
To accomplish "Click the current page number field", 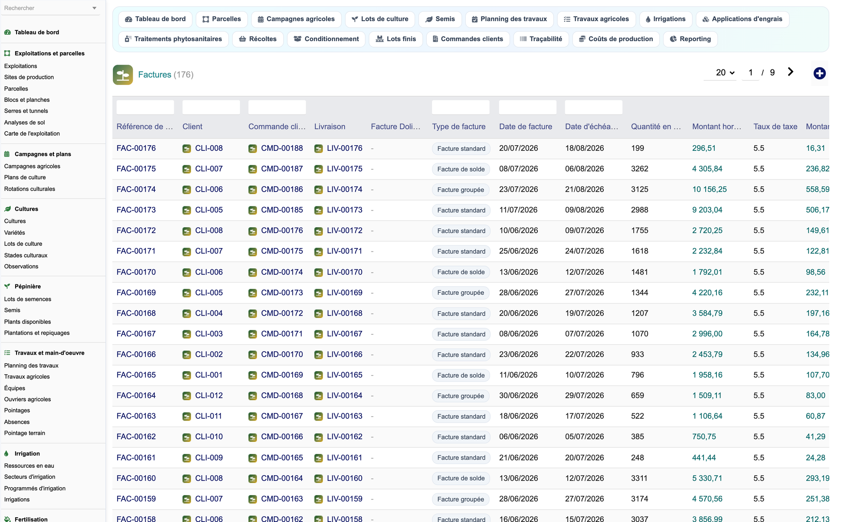I will 751,73.
